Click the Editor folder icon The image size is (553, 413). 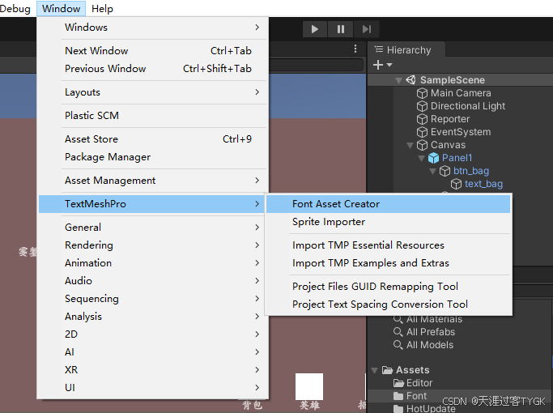click(398, 383)
